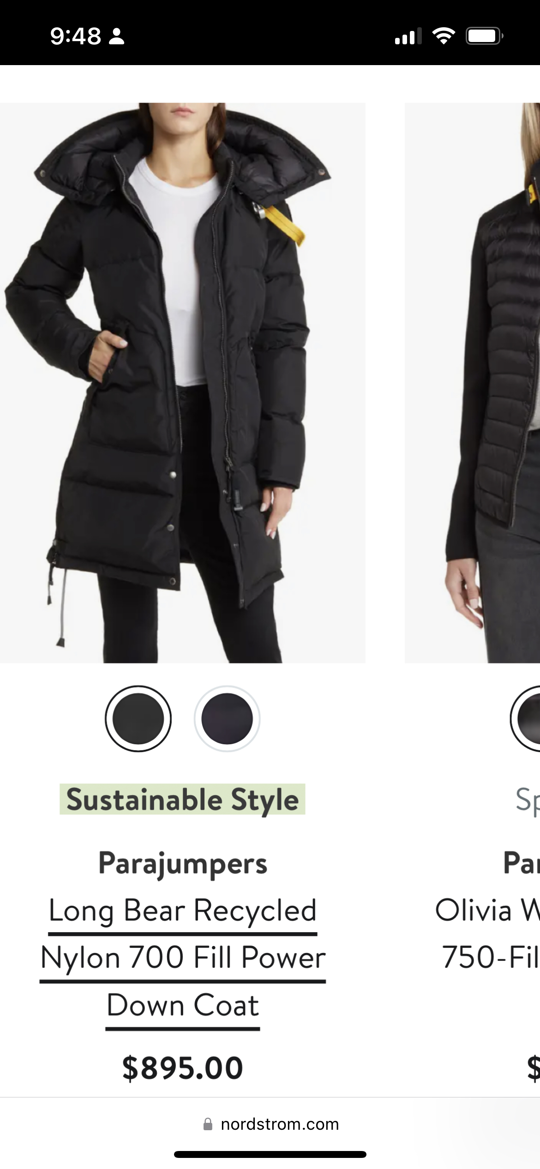
Task: Open the Olivia 750-Fill product title
Action: pos(487,934)
